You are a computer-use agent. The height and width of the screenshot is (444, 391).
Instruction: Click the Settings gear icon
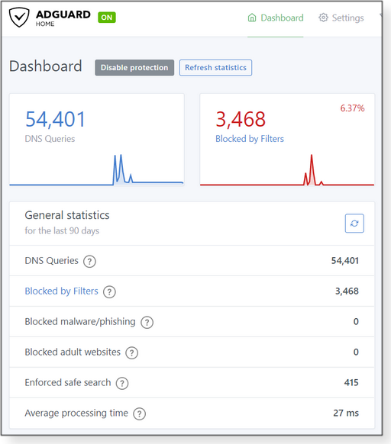(323, 18)
